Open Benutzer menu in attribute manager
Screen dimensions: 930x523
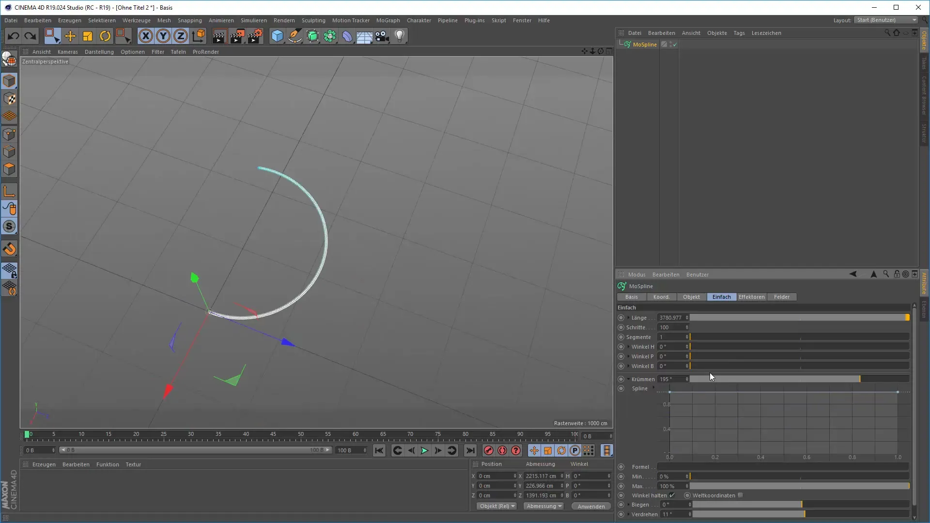(697, 275)
